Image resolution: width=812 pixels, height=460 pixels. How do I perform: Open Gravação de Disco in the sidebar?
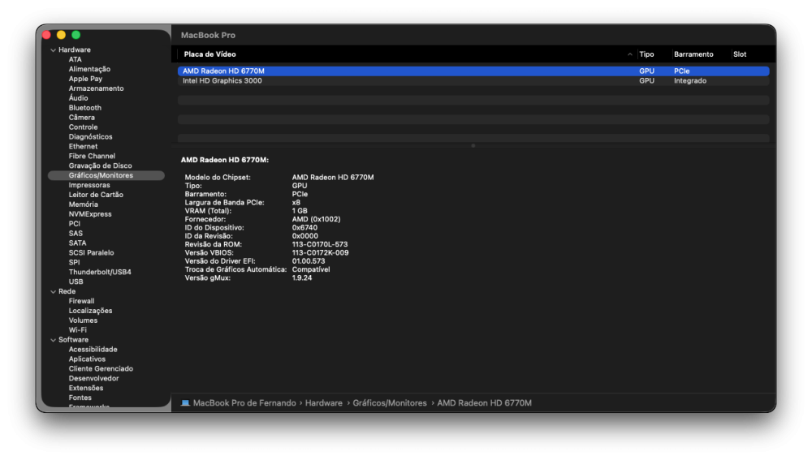(101, 166)
